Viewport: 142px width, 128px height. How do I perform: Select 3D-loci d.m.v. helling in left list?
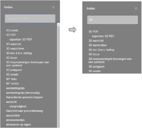(19, 53)
